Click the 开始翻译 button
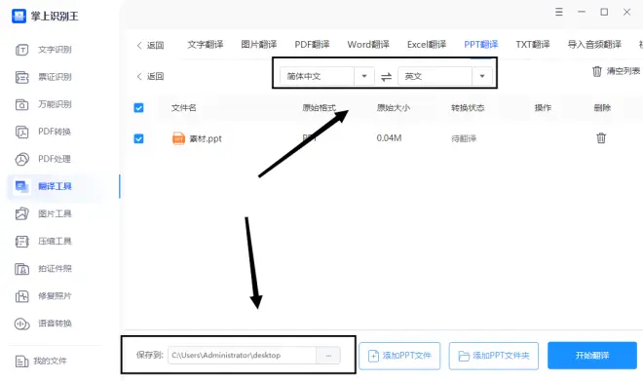This screenshot has height=381, width=643. (592, 356)
